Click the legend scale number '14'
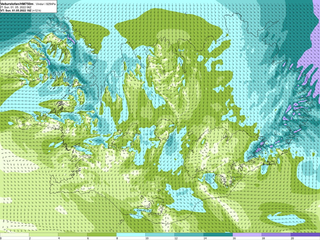 coord(205,238)
